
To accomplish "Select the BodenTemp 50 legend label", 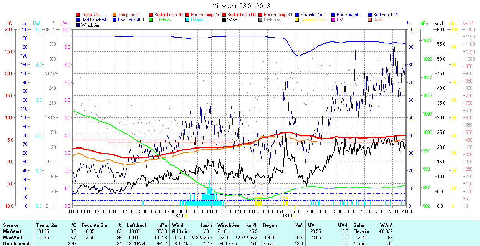I will coord(242,15).
